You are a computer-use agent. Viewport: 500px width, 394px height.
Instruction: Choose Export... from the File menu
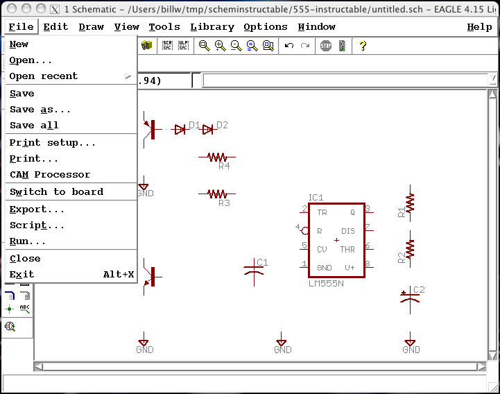[71, 209]
